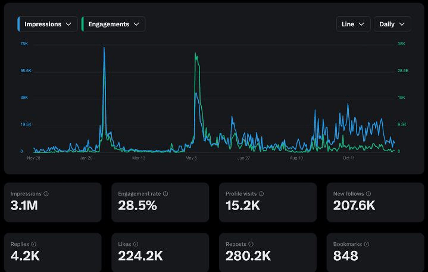Viewport: 428px width, 272px height.
Task: Click info icon beside Bookmarks
Action: click(367, 244)
